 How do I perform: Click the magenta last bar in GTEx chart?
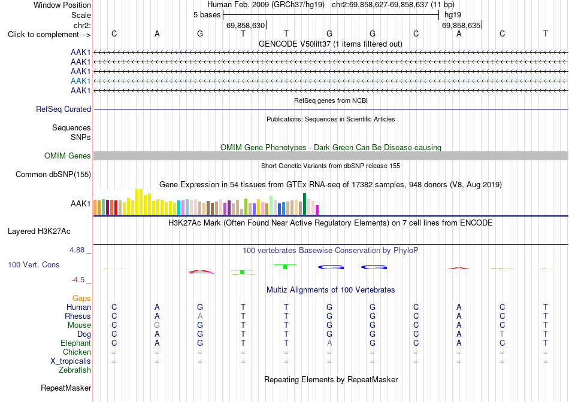(317, 210)
